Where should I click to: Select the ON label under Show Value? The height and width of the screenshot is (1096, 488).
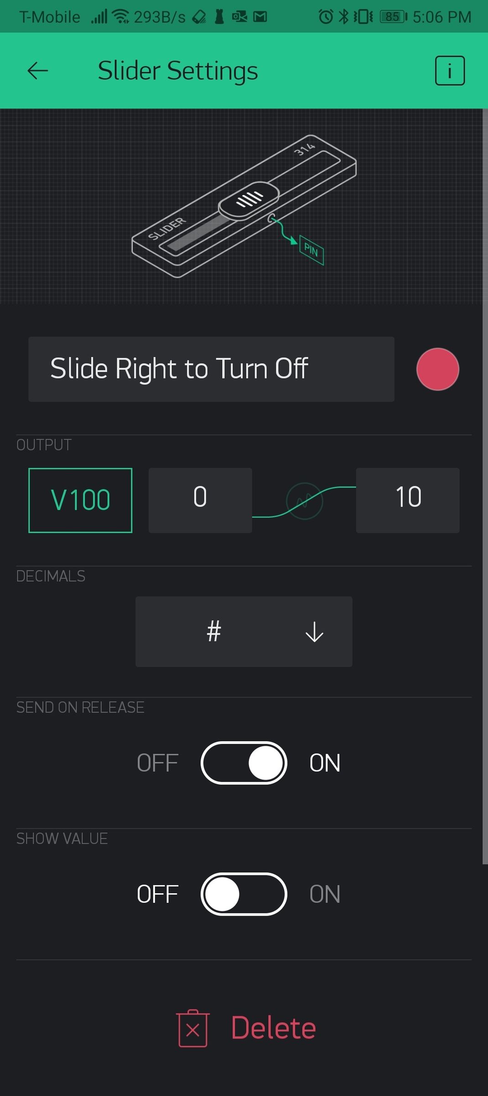[x=325, y=894]
